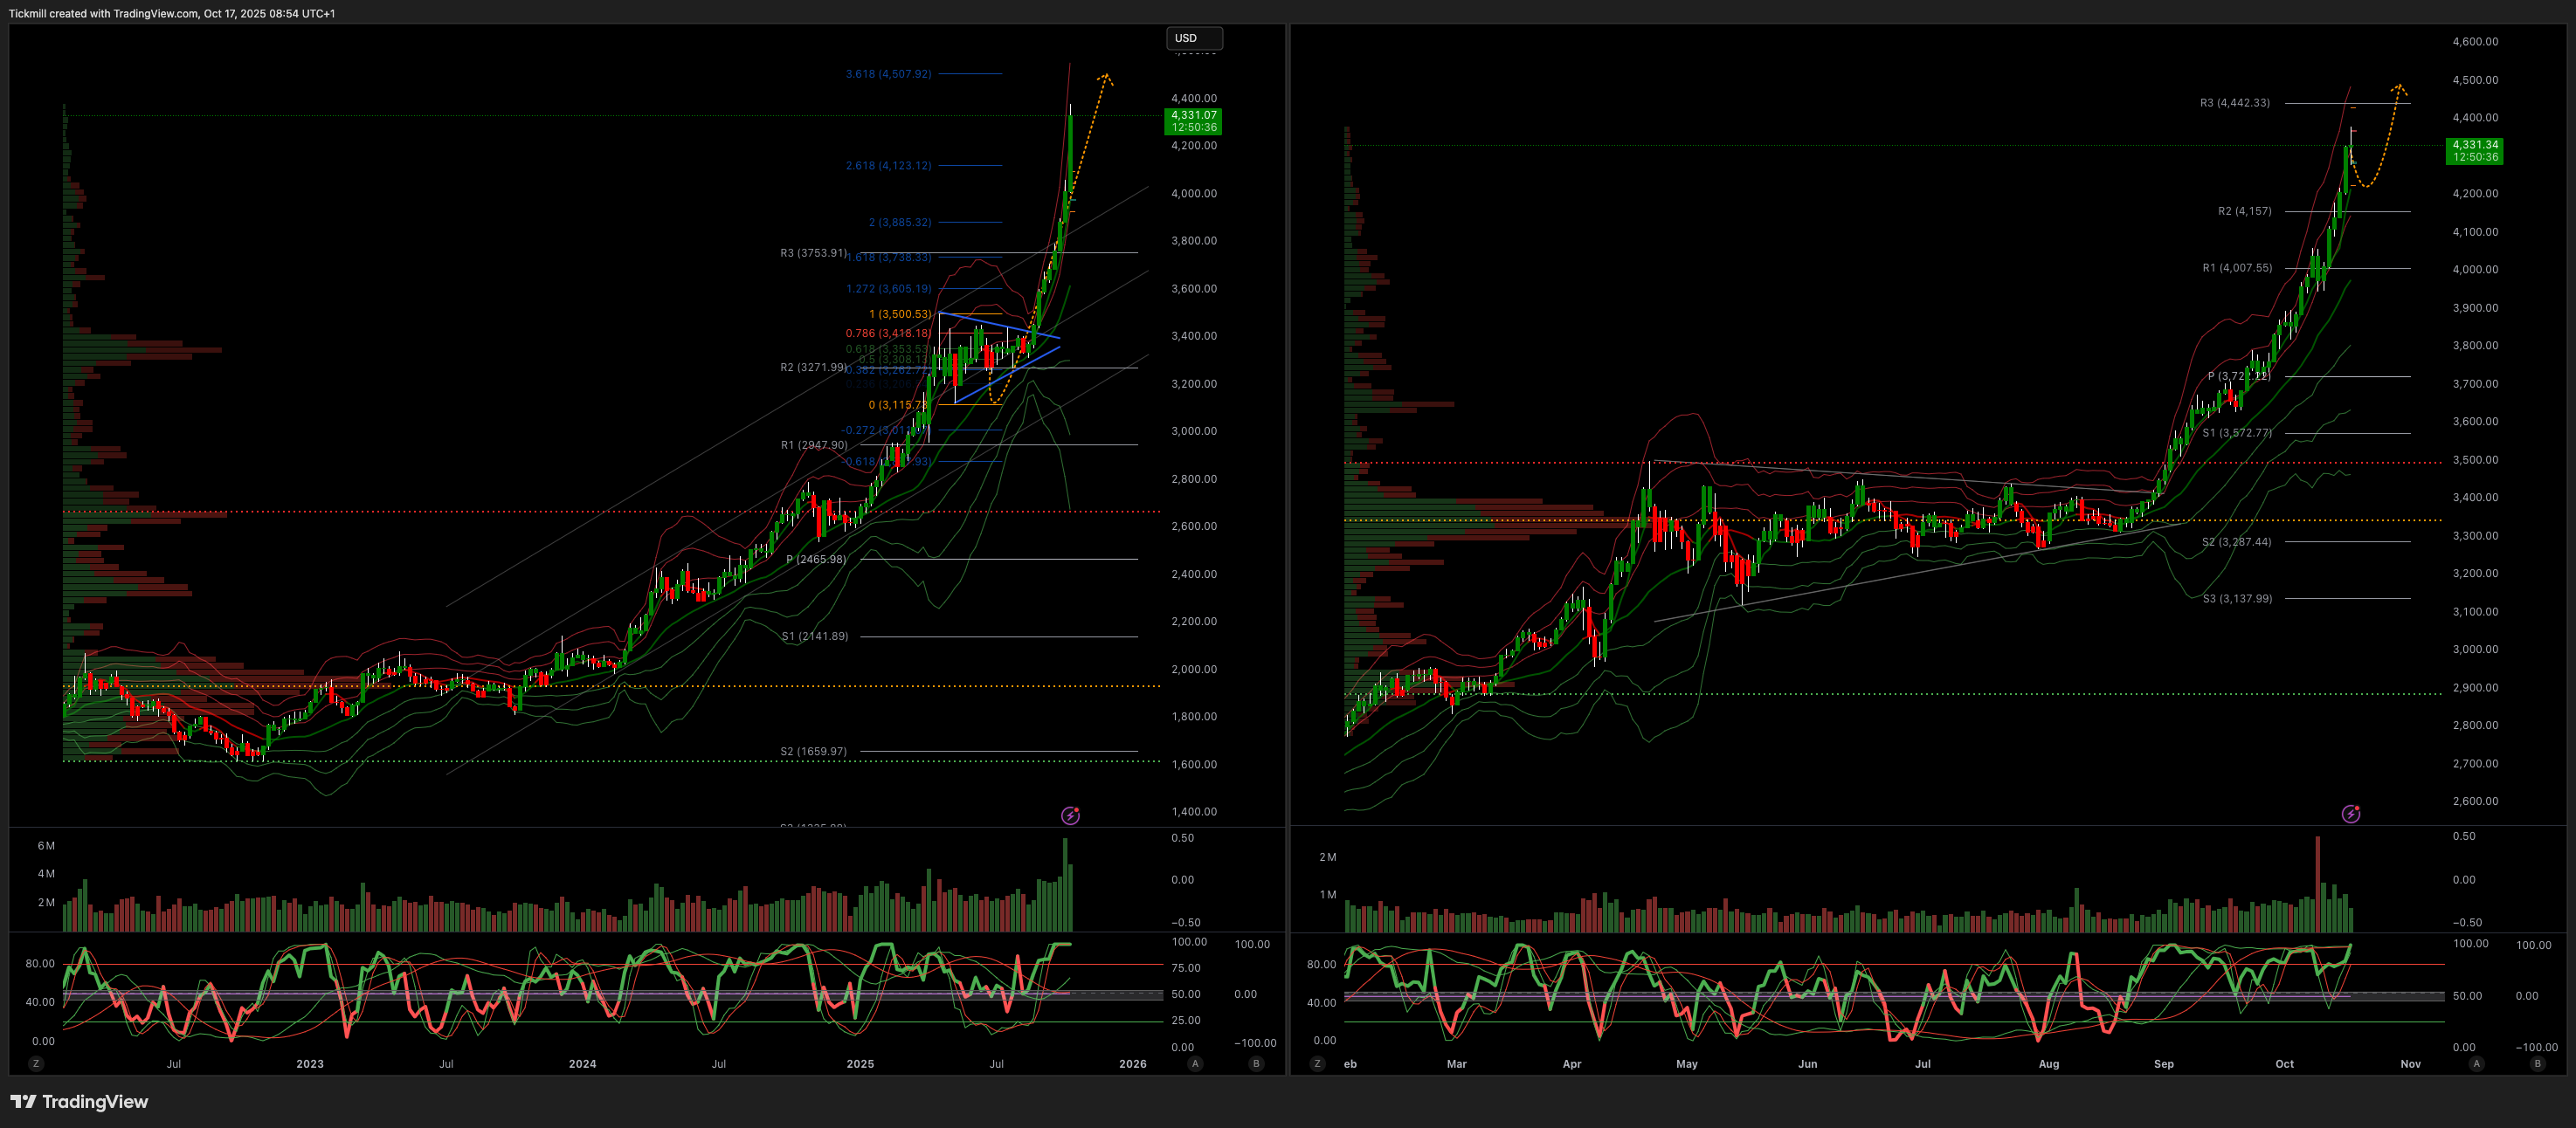The width and height of the screenshot is (2576, 1128).
Task: Click the TradingView logo
Action: click(79, 1101)
